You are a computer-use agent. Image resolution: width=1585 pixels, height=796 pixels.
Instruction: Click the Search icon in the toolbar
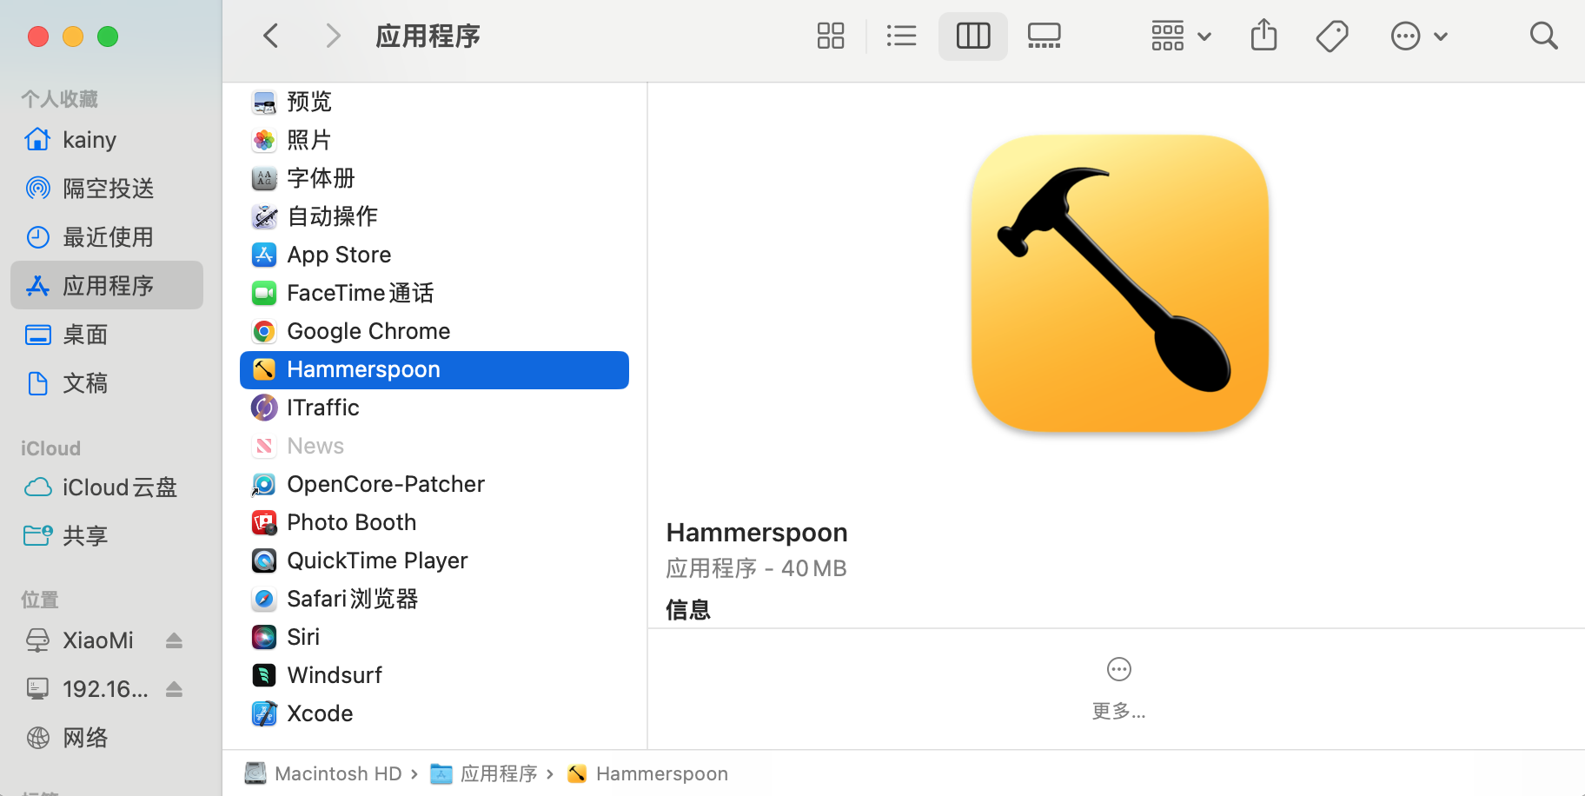click(1544, 36)
